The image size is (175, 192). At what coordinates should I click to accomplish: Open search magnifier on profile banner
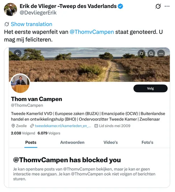(151, 54)
